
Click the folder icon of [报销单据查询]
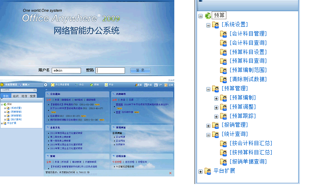(223, 162)
